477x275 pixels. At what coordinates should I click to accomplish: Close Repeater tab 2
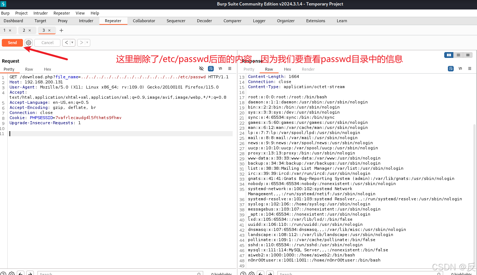coord(30,30)
